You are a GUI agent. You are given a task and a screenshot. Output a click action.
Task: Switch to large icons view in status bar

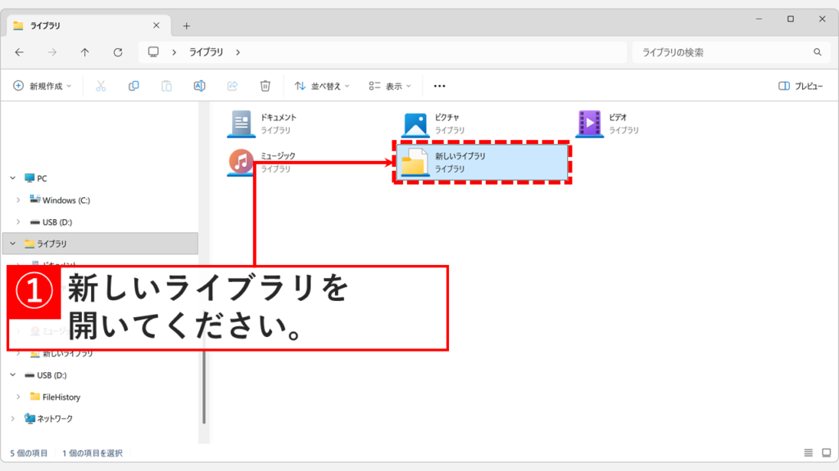(x=826, y=453)
